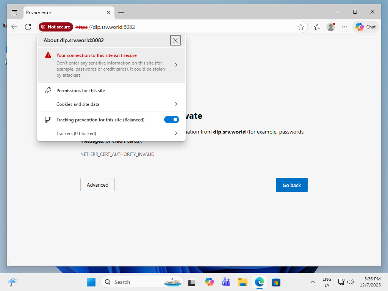Open the tab actions menu icon
This screenshot has height=291, width=388.
[15, 13]
